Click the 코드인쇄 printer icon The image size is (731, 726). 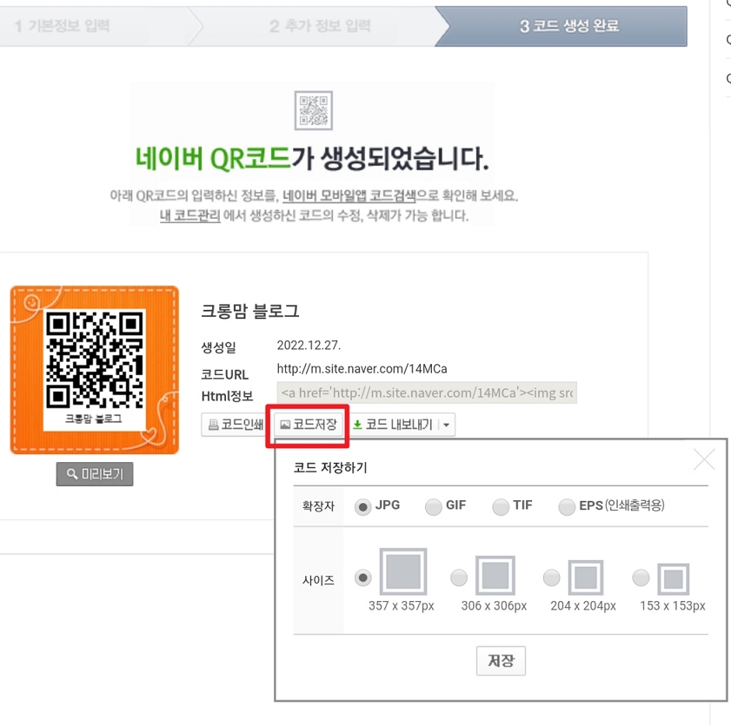coord(214,424)
